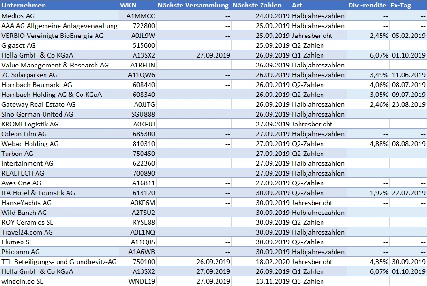The image size is (427, 286).
Task: Click the Q3-Zahlen report type cell
Action: (x=307, y=281)
